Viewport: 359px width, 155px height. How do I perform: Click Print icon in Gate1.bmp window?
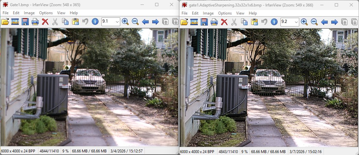pos(35,22)
